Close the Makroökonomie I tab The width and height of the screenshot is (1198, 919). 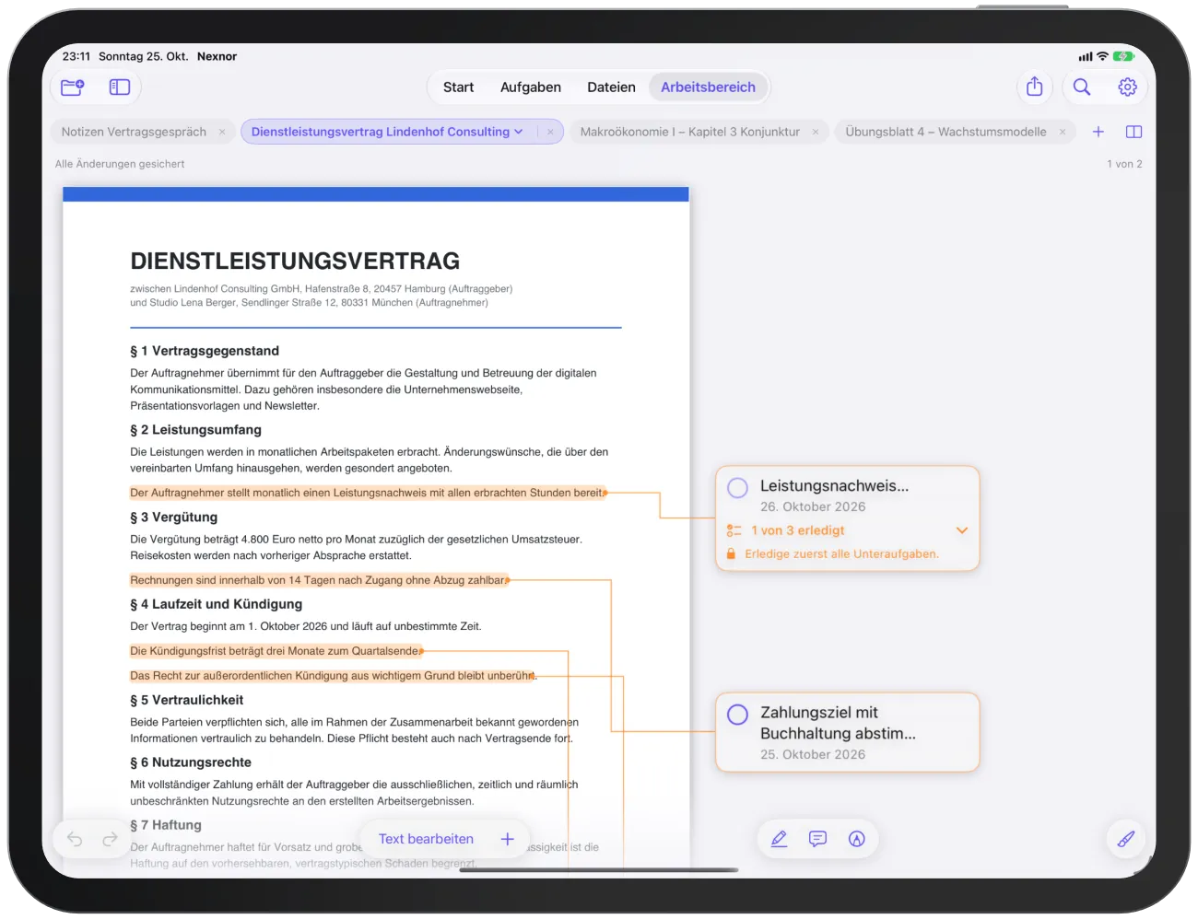pos(816,132)
